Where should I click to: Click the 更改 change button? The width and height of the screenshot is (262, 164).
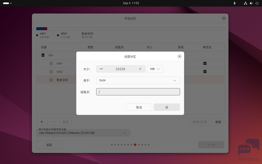(65, 122)
